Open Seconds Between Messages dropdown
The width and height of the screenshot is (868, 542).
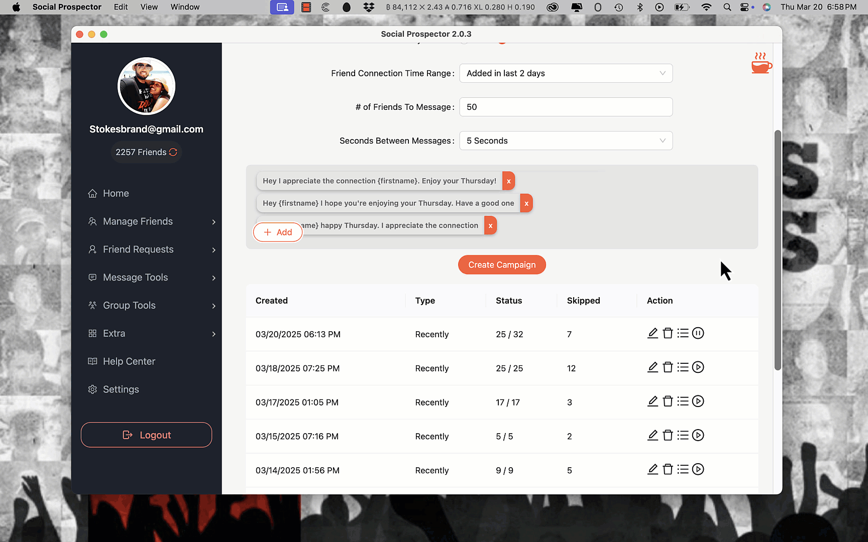tap(566, 141)
